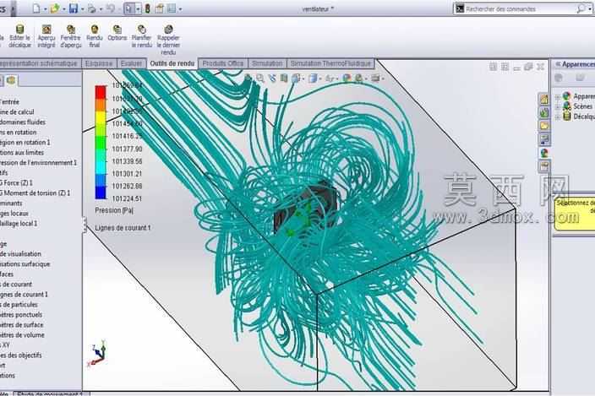Switch to the Esquisse tab
The height and width of the screenshot is (396, 595).
[99, 63]
